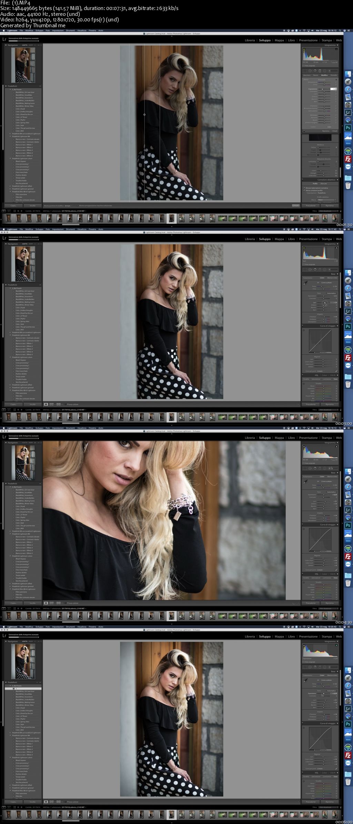Select the Crop overlay tool in the 00:01:30 frame
This screenshot has height=824, width=353.
point(305,70)
